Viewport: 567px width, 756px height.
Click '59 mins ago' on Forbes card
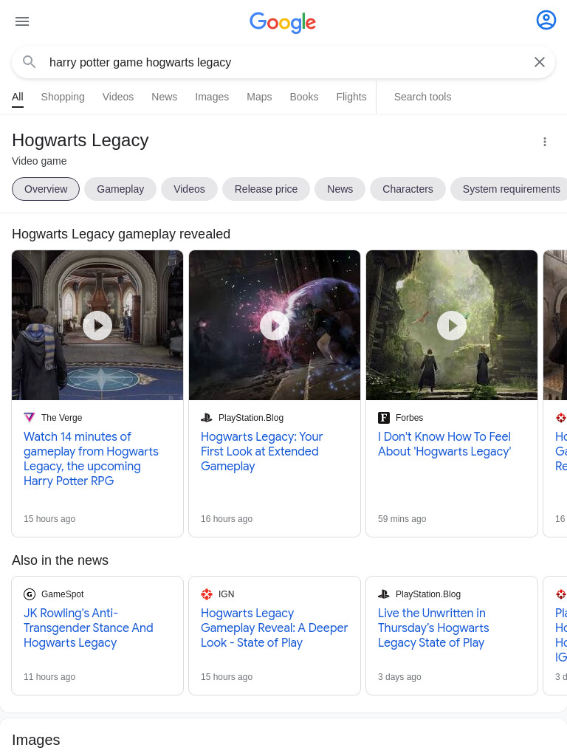[x=402, y=519]
